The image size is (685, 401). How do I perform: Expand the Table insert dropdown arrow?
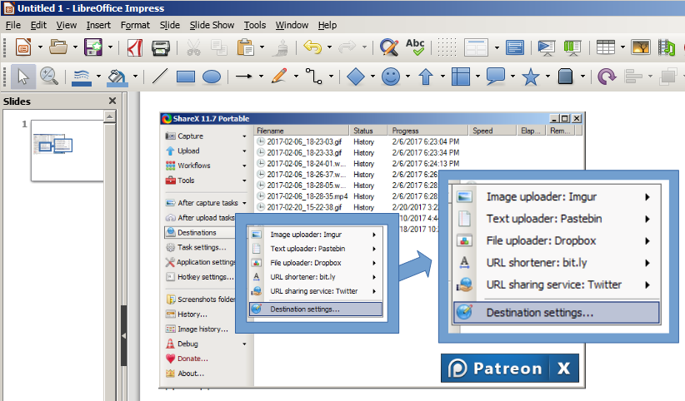tap(622, 47)
